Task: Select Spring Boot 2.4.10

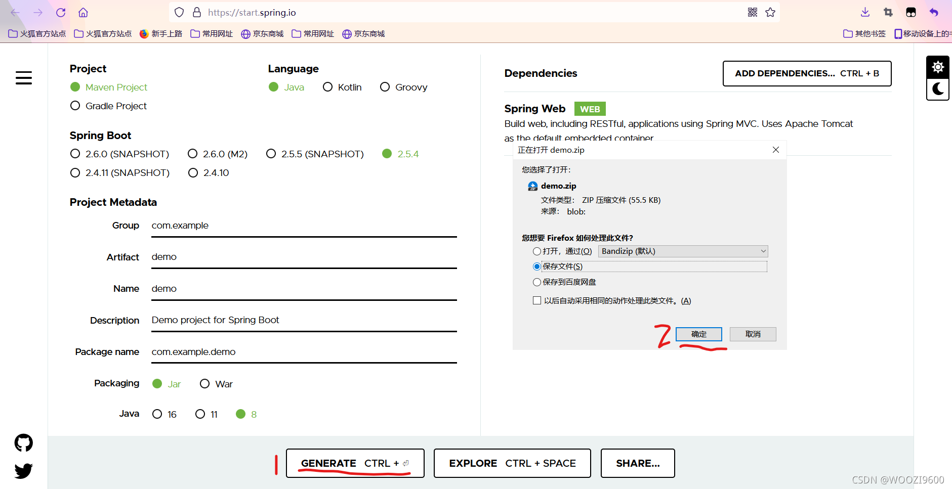Action: point(209,172)
